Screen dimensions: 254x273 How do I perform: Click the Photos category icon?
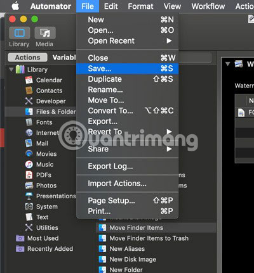pos(29,186)
